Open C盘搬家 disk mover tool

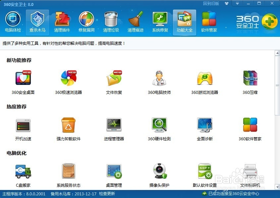(x=23, y=173)
